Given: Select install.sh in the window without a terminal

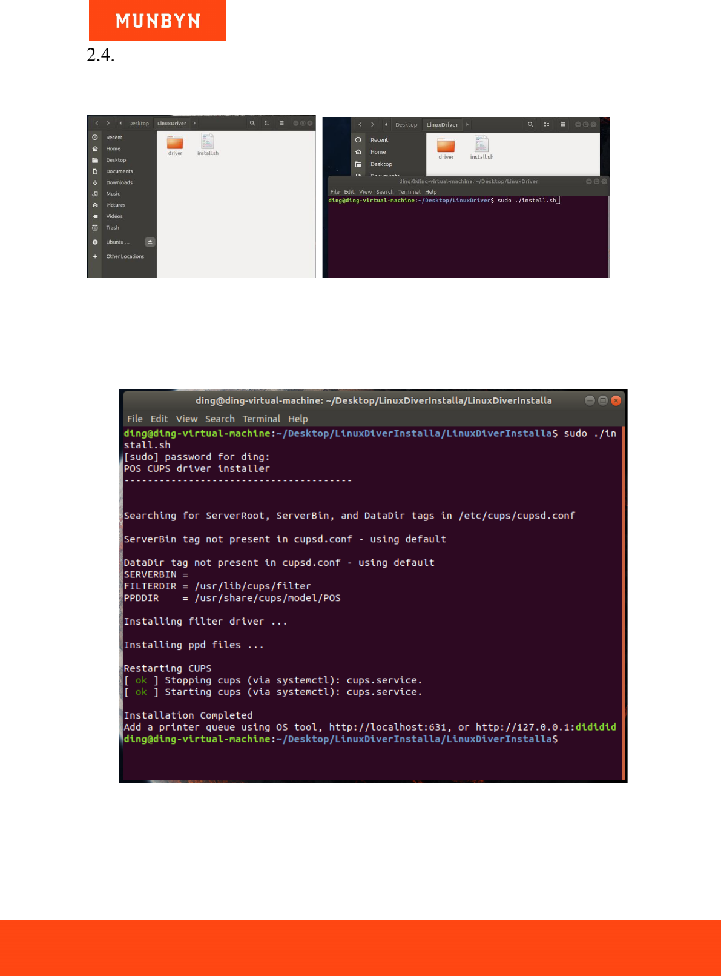Looking at the screenshot, I should click(208, 145).
